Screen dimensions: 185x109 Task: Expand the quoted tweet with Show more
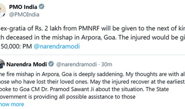tap(12, 104)
